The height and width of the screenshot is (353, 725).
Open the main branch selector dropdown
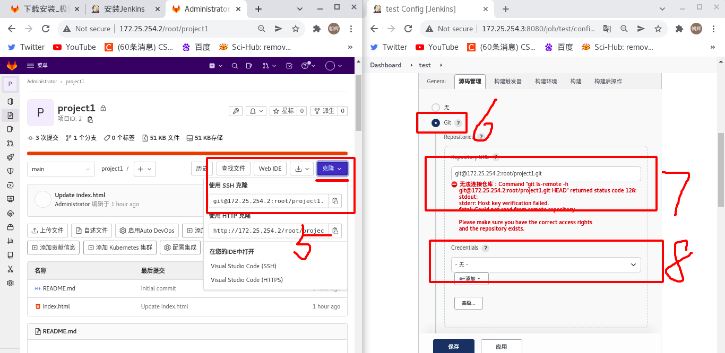[x=61, y=169]
